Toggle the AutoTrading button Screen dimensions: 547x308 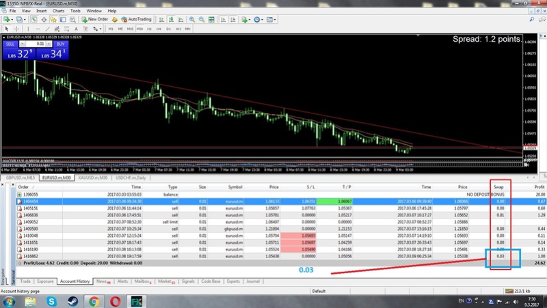[136, 20]
